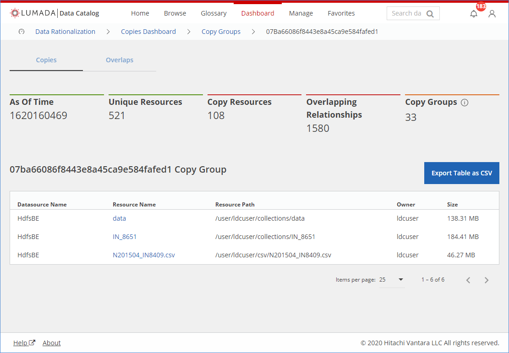Open the Glossary menu item

click(213, 13)
